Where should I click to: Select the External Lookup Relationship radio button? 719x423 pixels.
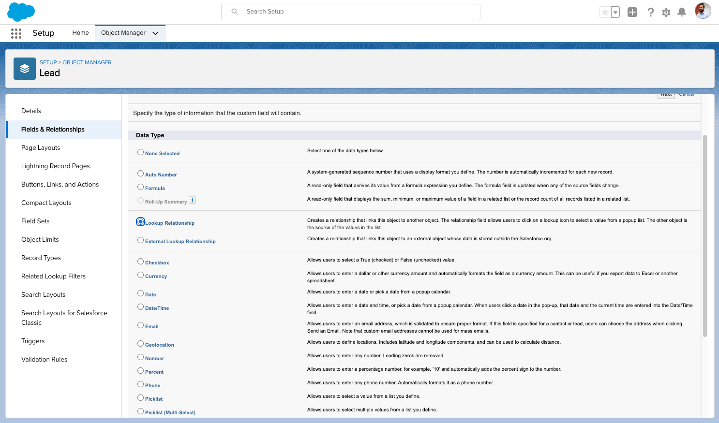[140, 240]
